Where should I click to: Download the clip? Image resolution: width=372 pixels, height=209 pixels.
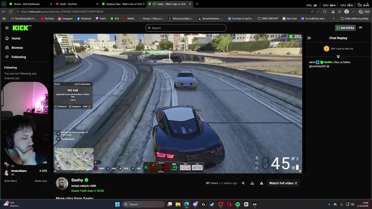252,183
